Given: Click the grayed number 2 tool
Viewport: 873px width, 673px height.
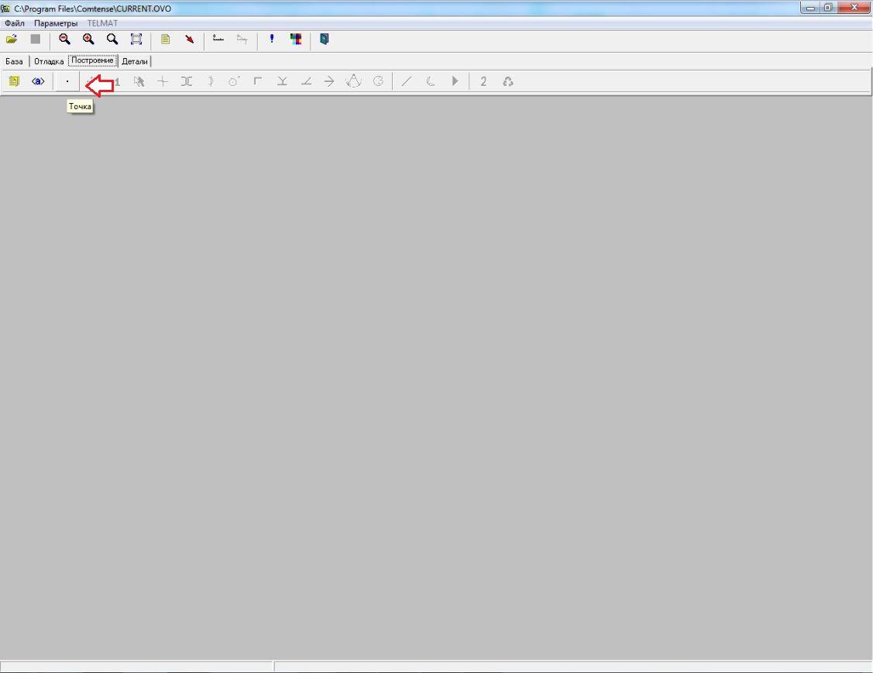Looking at the screenshot, I should coord(483,82).
